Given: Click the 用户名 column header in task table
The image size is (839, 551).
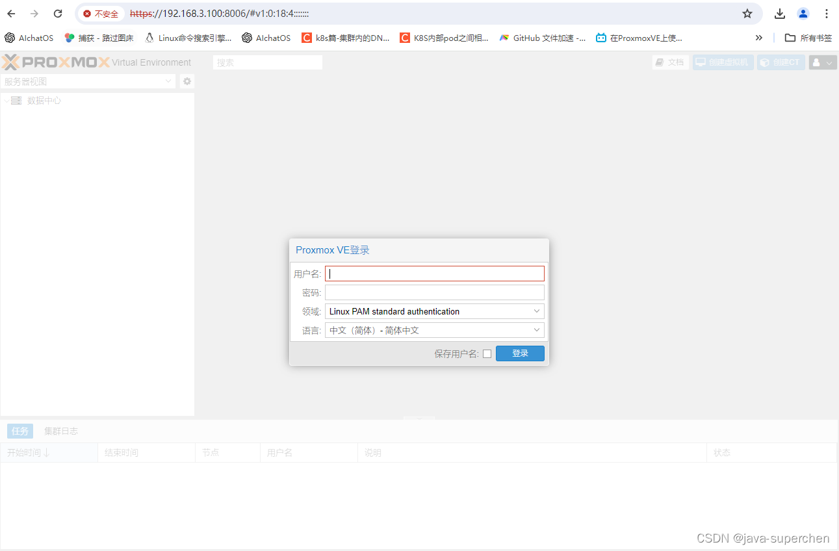Looking at the screenshot, I should coord(309,453).
